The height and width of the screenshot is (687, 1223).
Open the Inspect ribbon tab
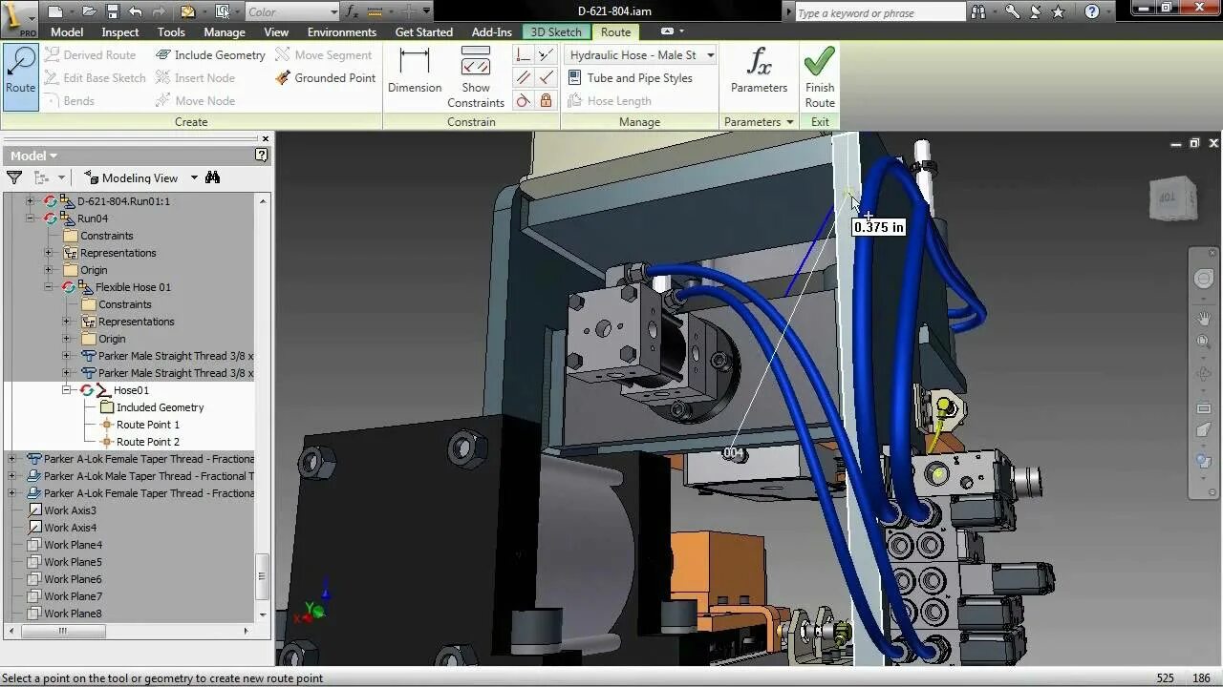coord(120,32)
